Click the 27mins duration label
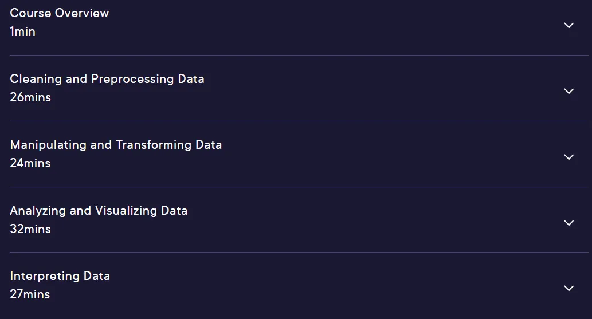The width and height of the screenshot is (592, 319). tap(30, 294)
